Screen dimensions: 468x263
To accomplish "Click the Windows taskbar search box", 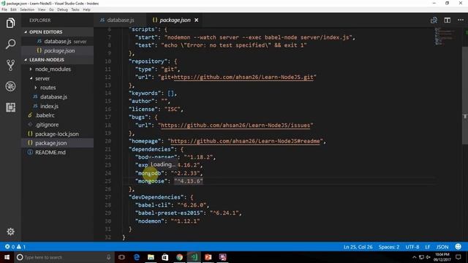I will coord(64,257).
